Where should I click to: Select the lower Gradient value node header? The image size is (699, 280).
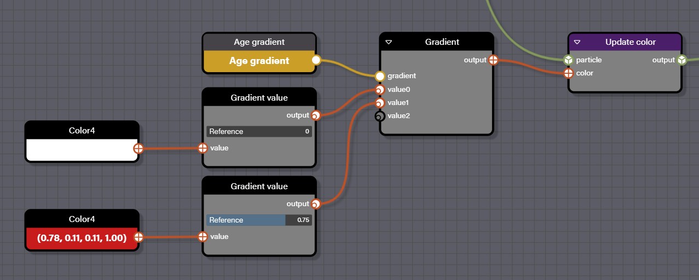259,186
